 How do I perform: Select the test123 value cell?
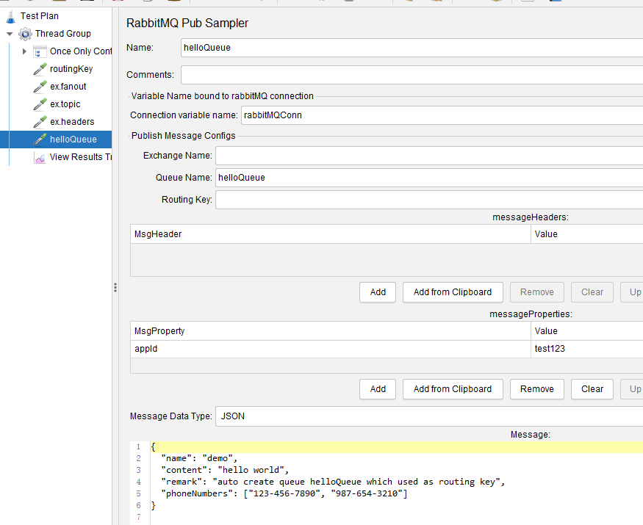click(x=587, y=349)
